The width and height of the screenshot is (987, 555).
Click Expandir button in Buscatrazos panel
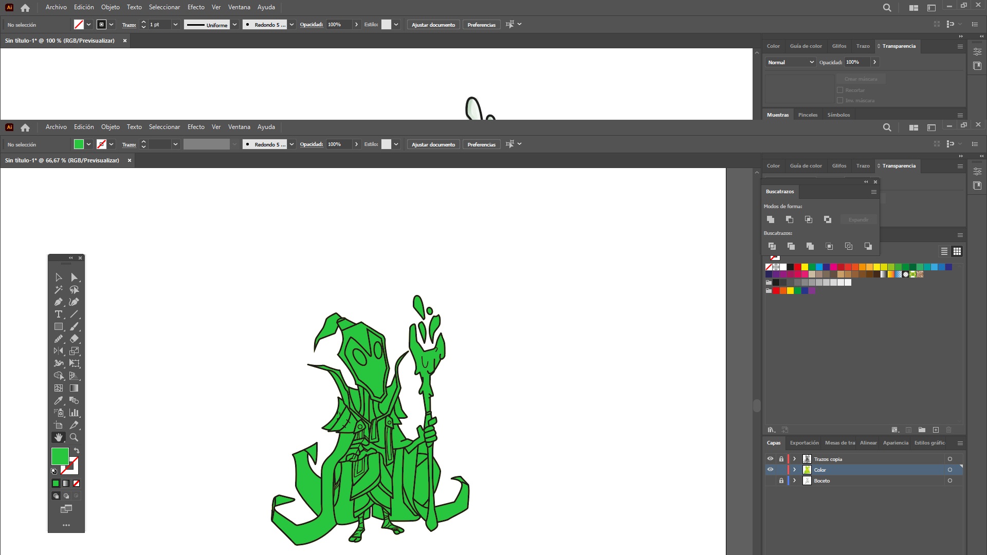pos(858,220)
